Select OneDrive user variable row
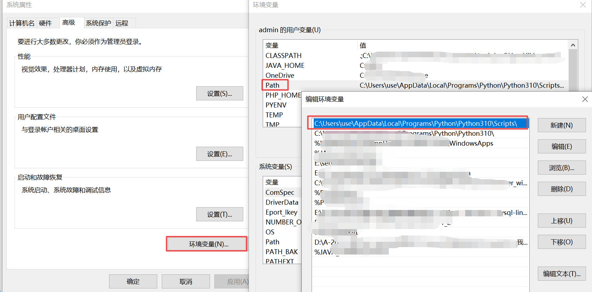Screen dimensions: 592x292 point(415,75)
